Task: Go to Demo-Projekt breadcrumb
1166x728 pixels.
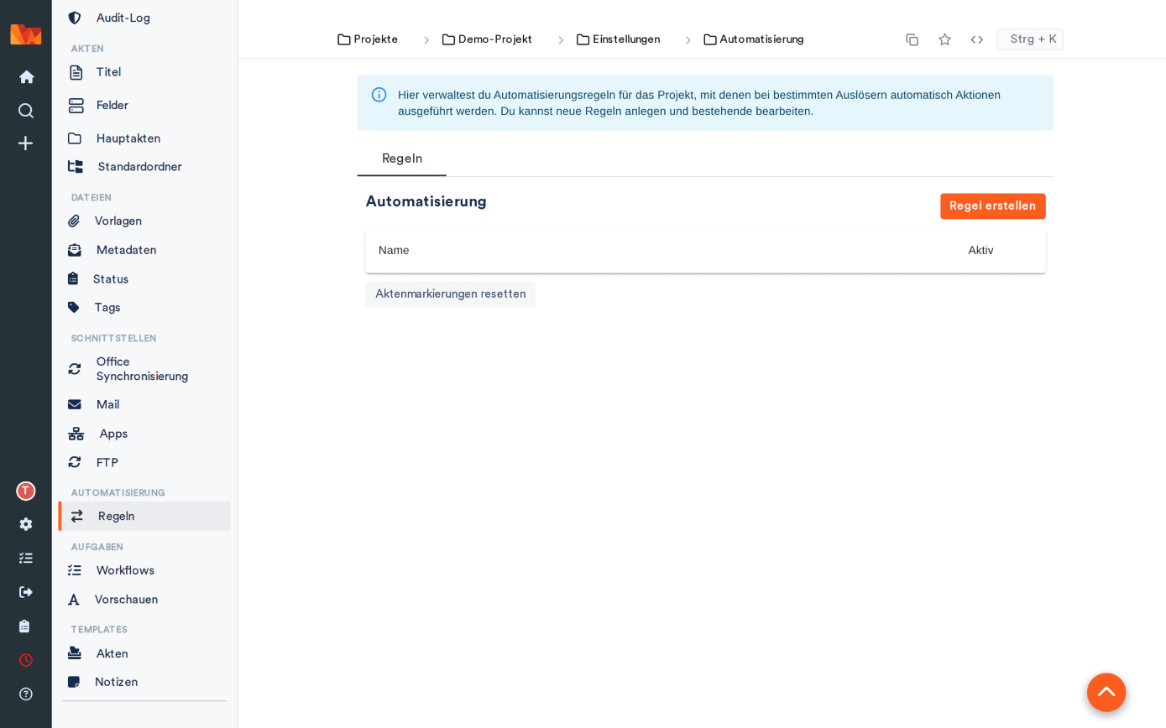Action: [x=487, y=39]
